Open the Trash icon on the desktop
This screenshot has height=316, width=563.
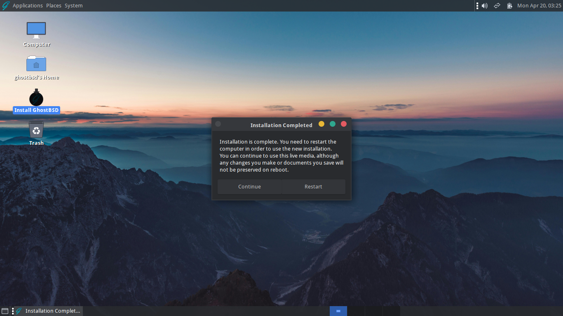[x=36, y=130]
